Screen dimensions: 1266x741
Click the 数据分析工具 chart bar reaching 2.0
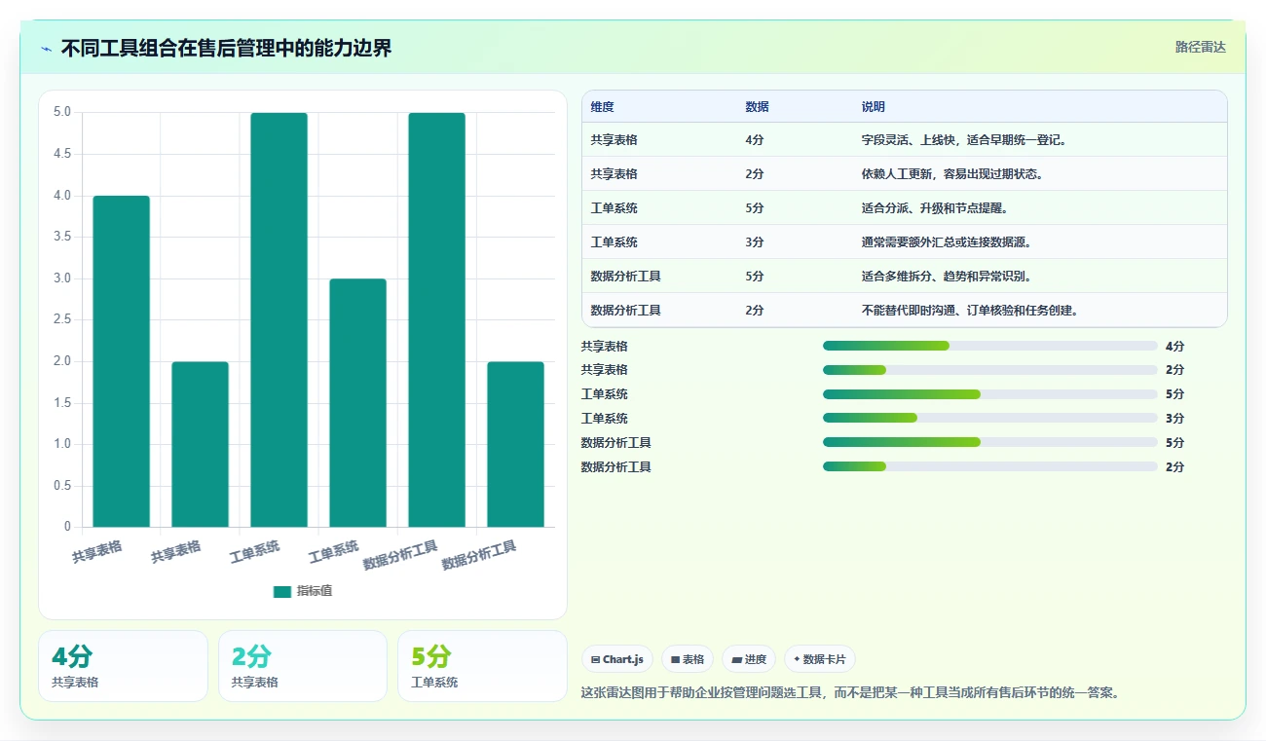click(516, 444)
